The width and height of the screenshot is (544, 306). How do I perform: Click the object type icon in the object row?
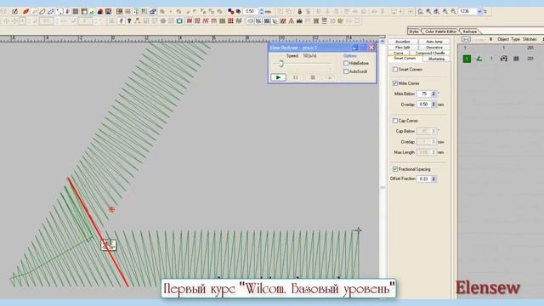pyautogui.click(x=504, y=59)
